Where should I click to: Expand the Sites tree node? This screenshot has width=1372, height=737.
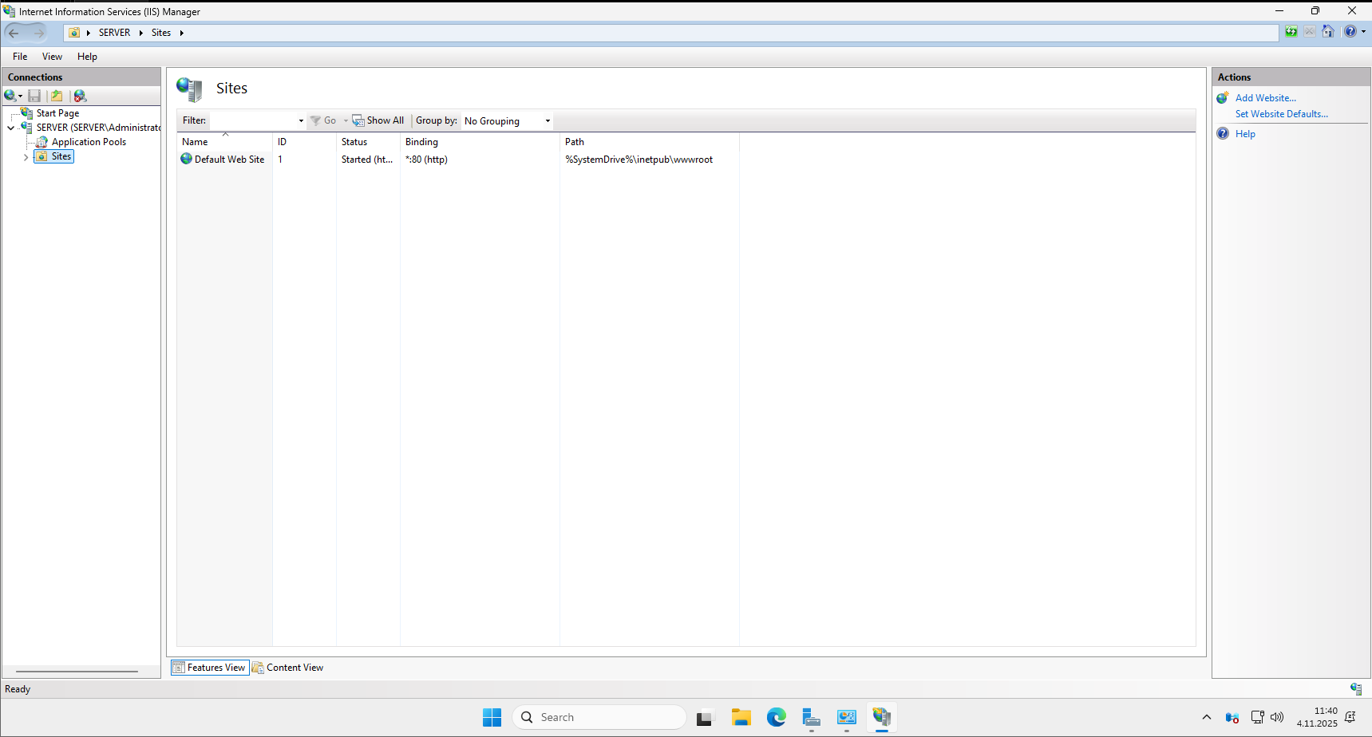26,157
